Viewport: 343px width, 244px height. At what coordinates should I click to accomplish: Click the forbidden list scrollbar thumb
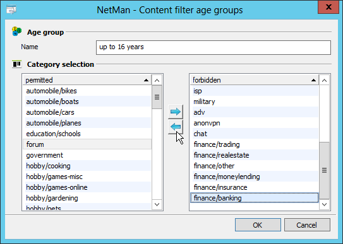[324, 170]
